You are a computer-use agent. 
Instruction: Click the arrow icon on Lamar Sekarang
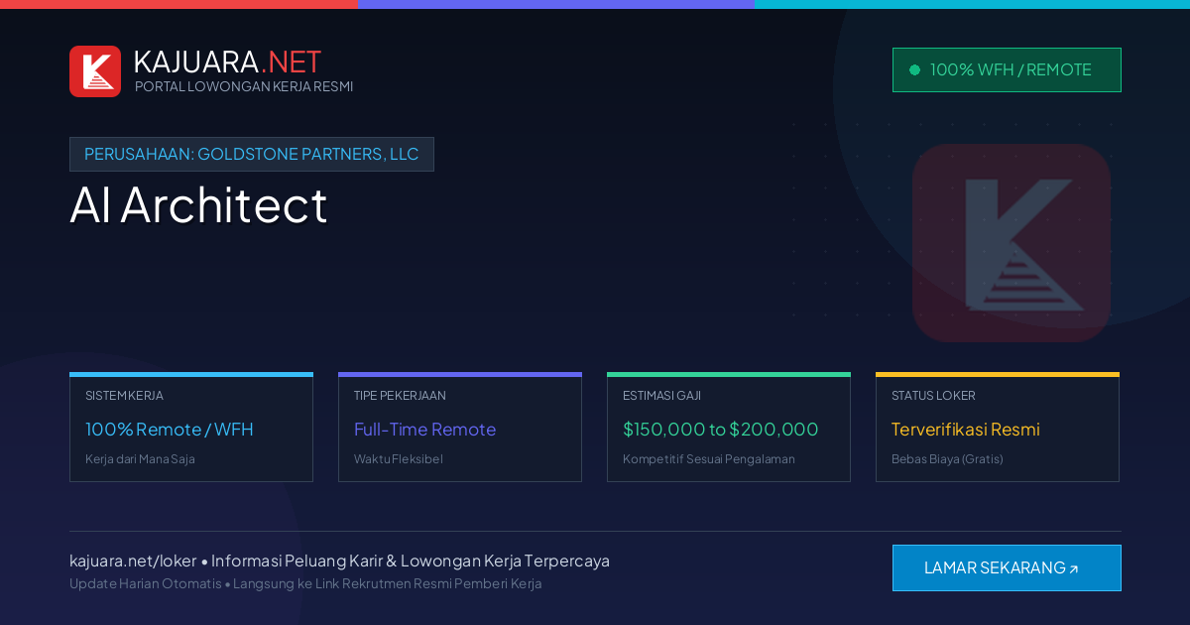1074,569
